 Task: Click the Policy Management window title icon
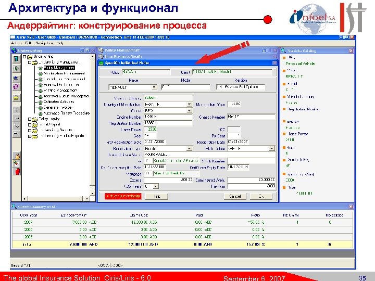point(101,50)
